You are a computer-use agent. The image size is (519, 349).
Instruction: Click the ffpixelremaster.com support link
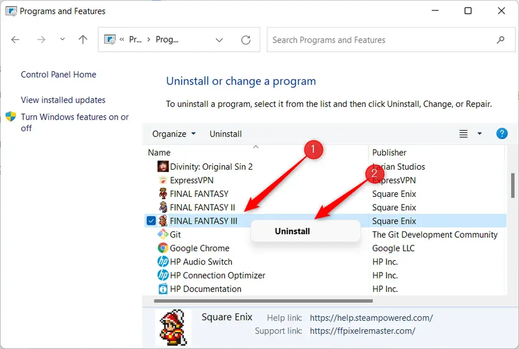coord(362,331)
